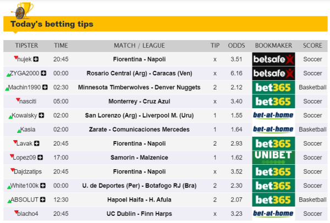The height and width of the screenshot is (223, 330).
Task: Expand the plus icon beside Machin1990
Action: click(45, 87)
